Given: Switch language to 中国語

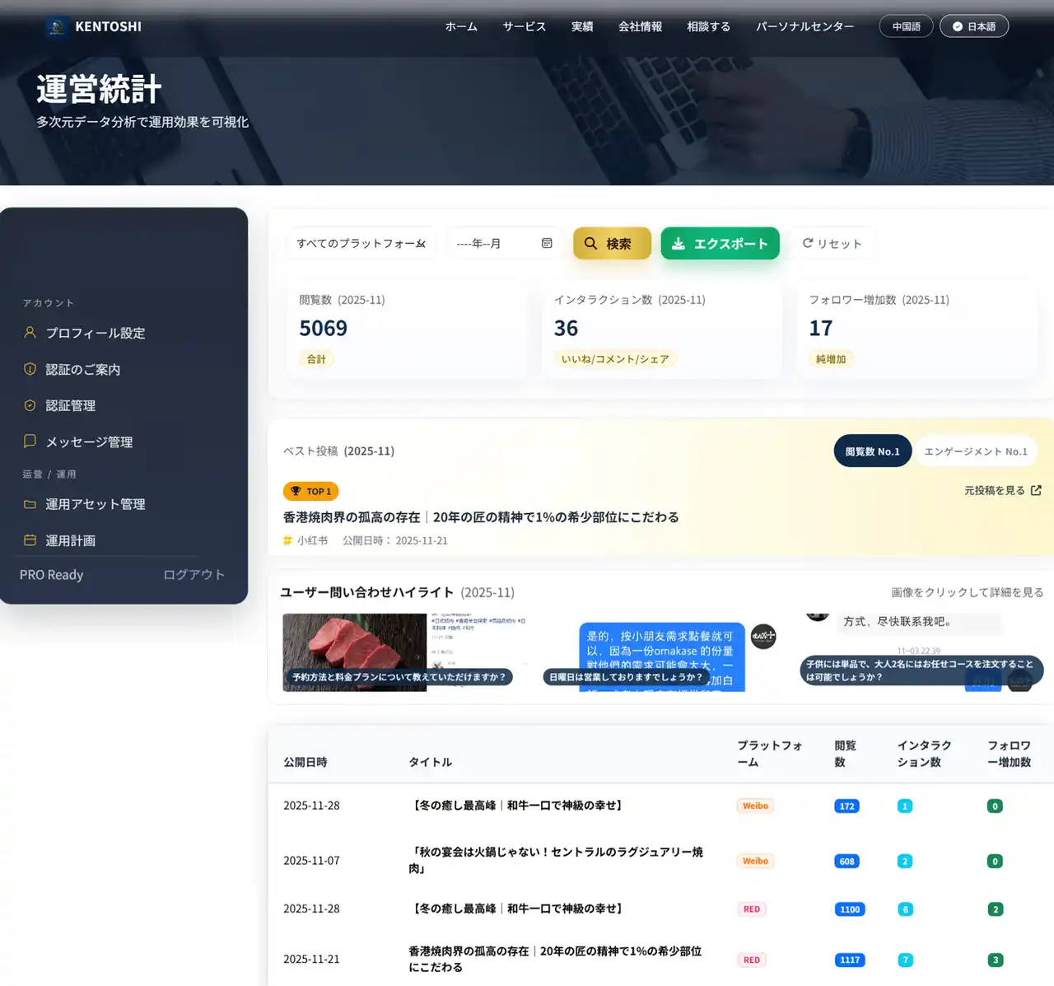Looking at the screenshot, I should tap(906, 26).
